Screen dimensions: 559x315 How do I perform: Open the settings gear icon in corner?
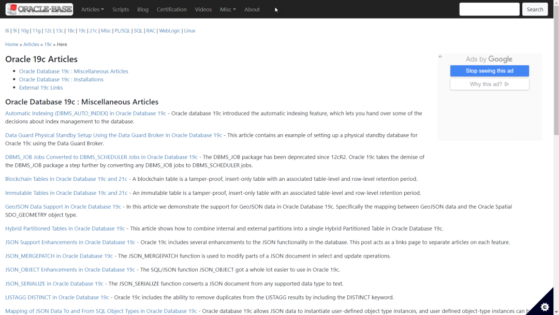coord(545,307)
